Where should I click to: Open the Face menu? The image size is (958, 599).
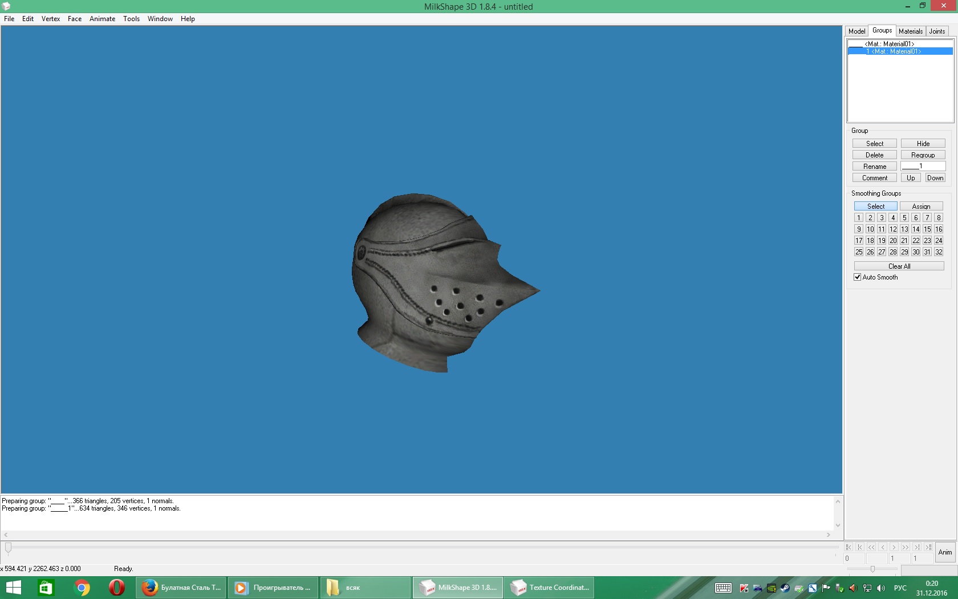[75, 19]
